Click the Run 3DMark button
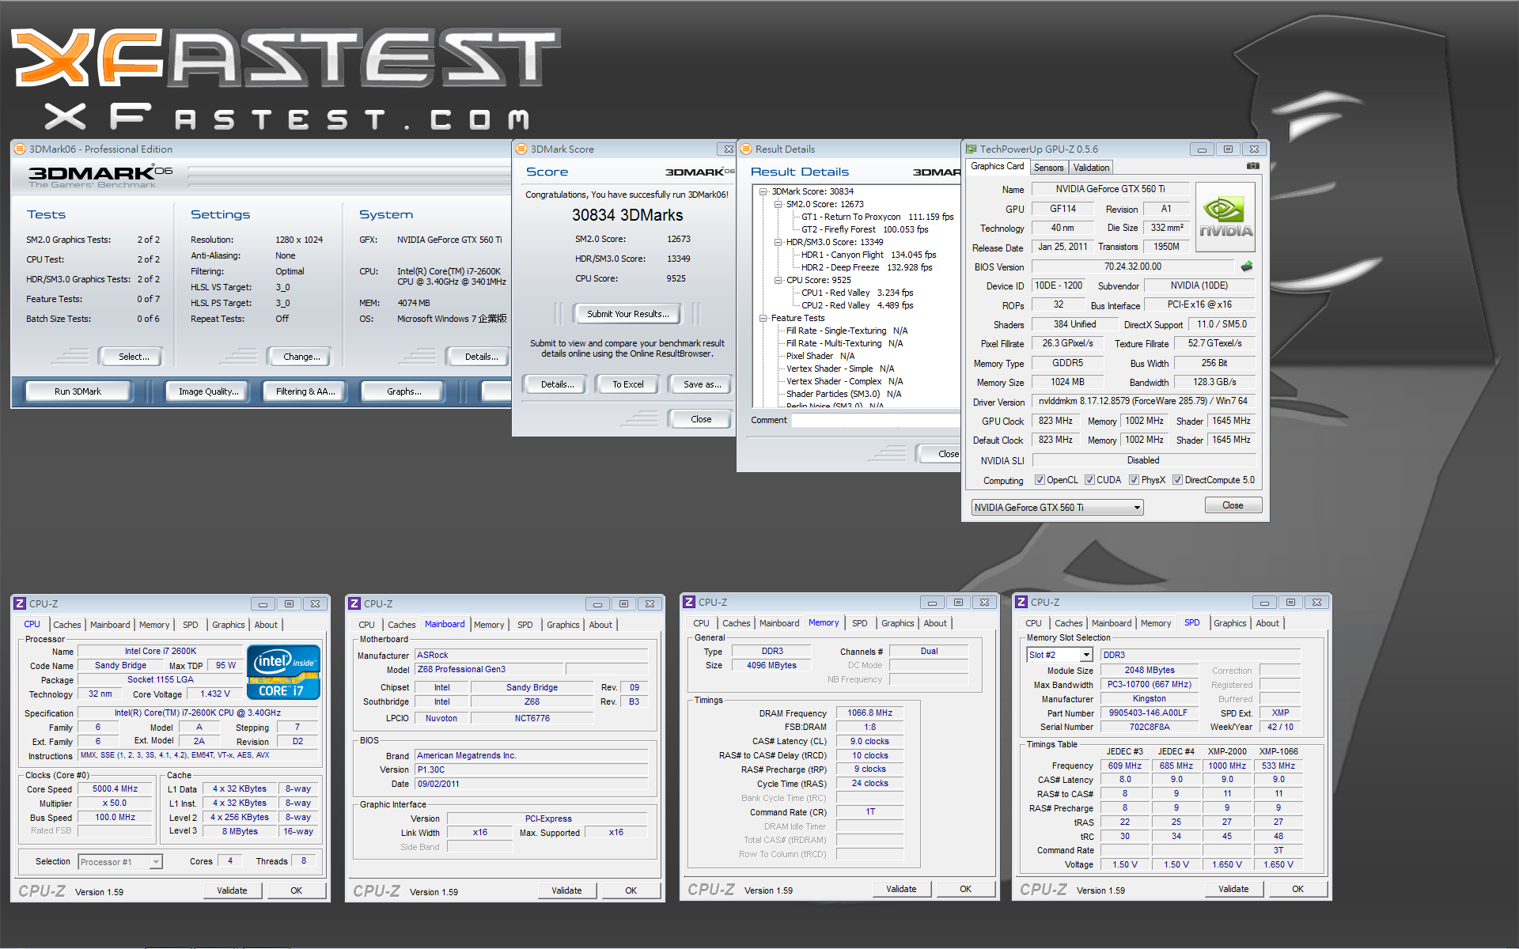This screenshot has height=949, width=1519. (x=78, y=391)
